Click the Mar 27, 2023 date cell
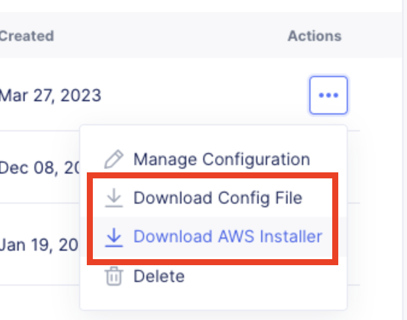 tap(50, 95)
